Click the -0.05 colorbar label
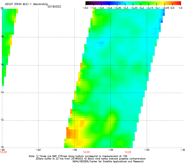 pos(165,8)
